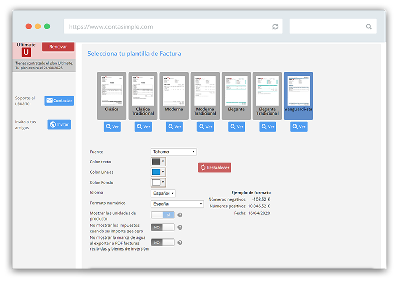
Task: Open the Idioma dropdown showing Español
Action: click(163, 193)
